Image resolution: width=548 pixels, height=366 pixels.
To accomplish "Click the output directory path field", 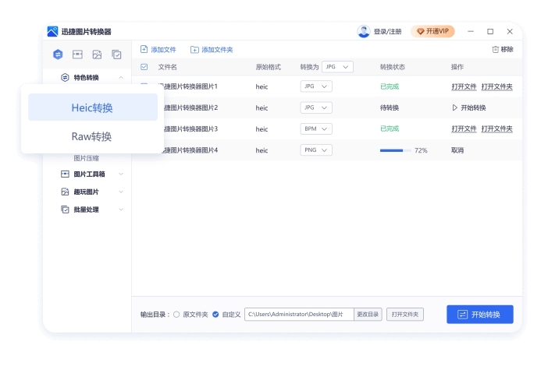I will (x=298, y=315).
